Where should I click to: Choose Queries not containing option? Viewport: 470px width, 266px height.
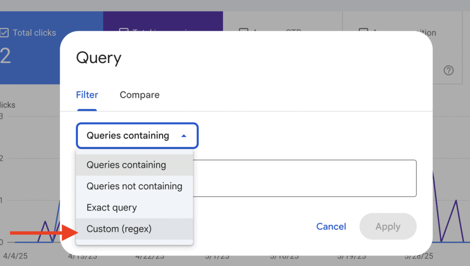click(x=134, y=186)
